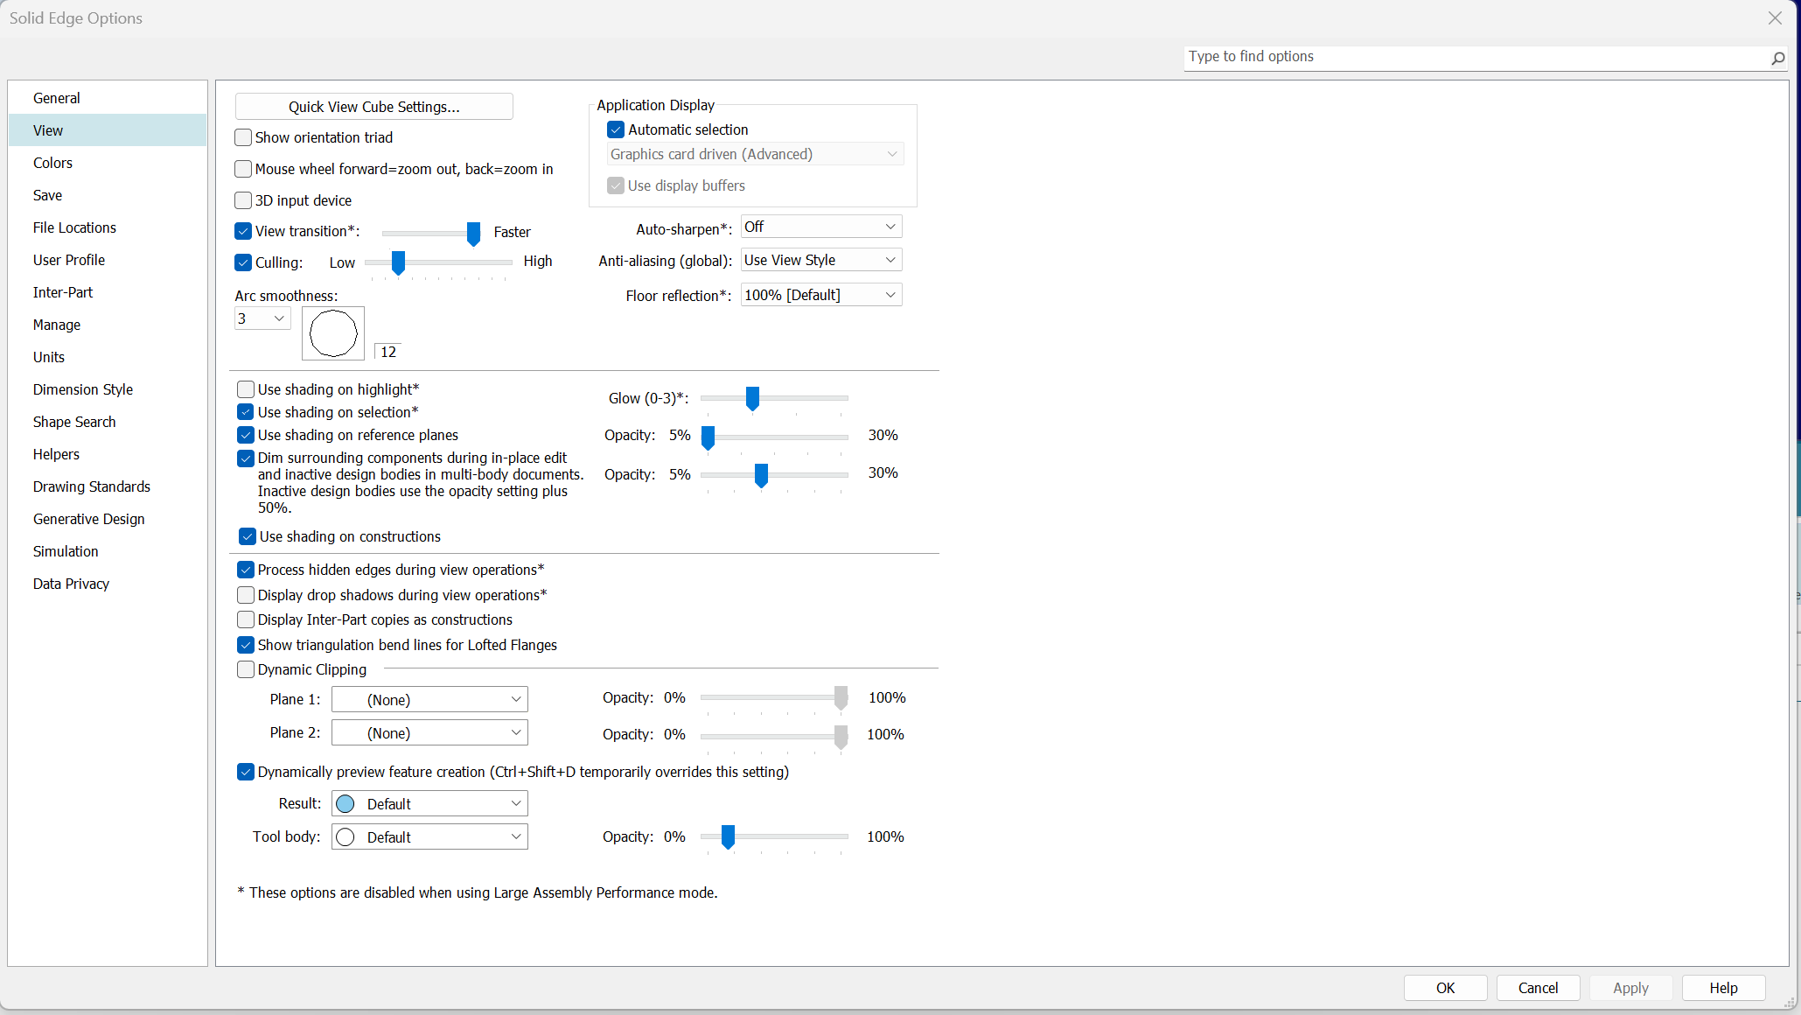Image resolution: width=1801 pixels, height=1015 pixels.
Task: Enable Show orientation triad checkbox
Action: click(x=244, y=137)
